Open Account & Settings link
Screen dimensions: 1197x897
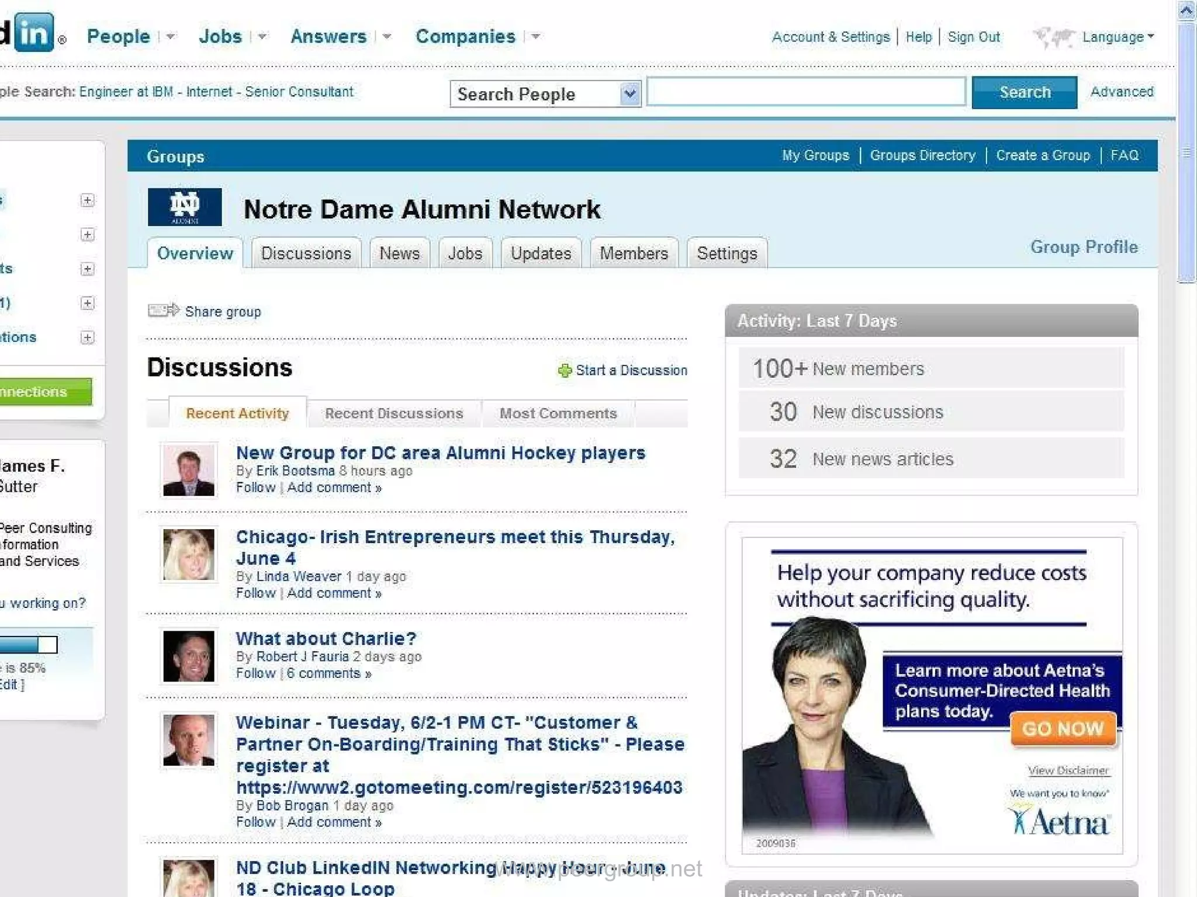831,37
